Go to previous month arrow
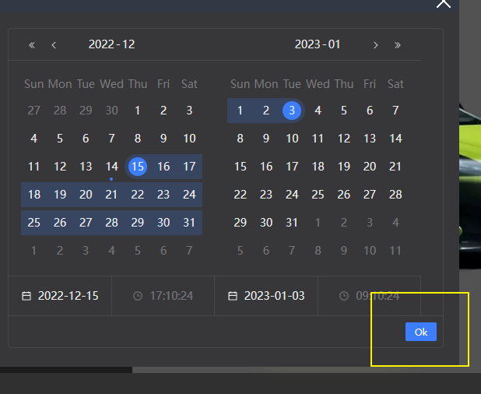The height and width of the screenshot is (394, 481). pos(54,45)
